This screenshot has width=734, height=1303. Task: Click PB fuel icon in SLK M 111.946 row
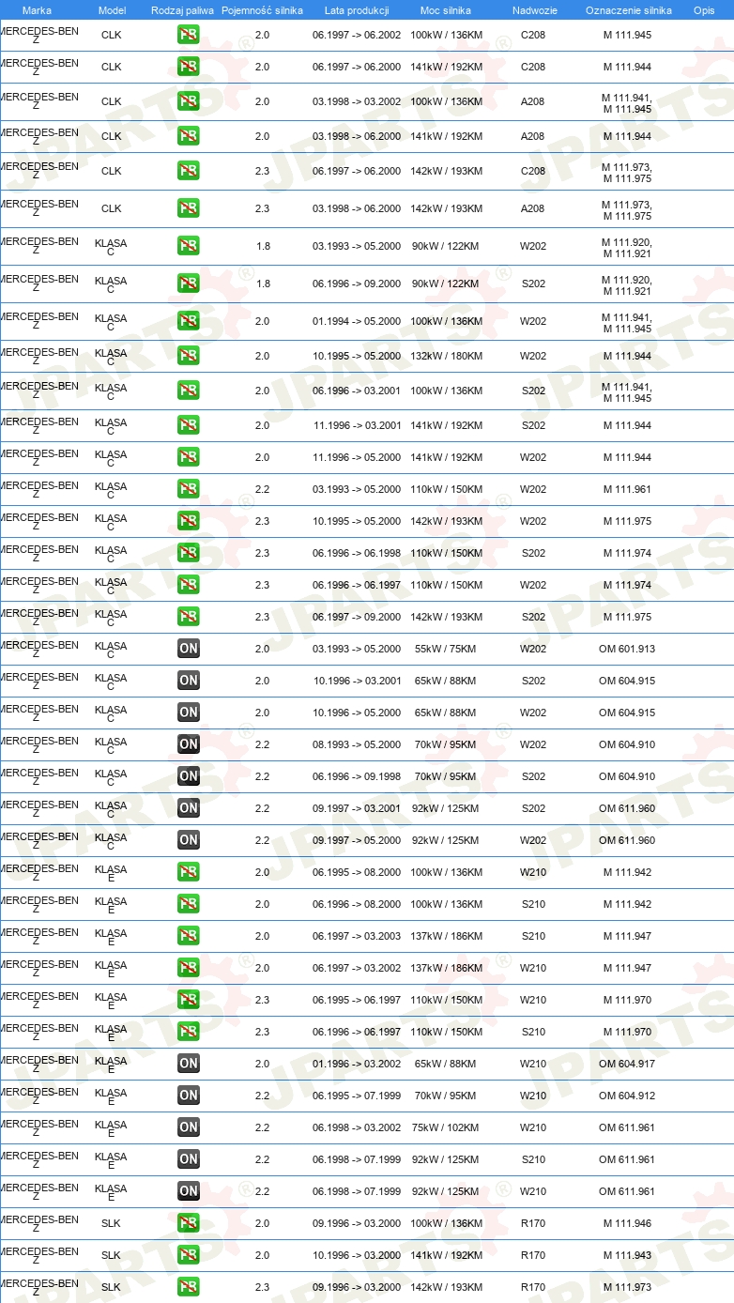188,1223
